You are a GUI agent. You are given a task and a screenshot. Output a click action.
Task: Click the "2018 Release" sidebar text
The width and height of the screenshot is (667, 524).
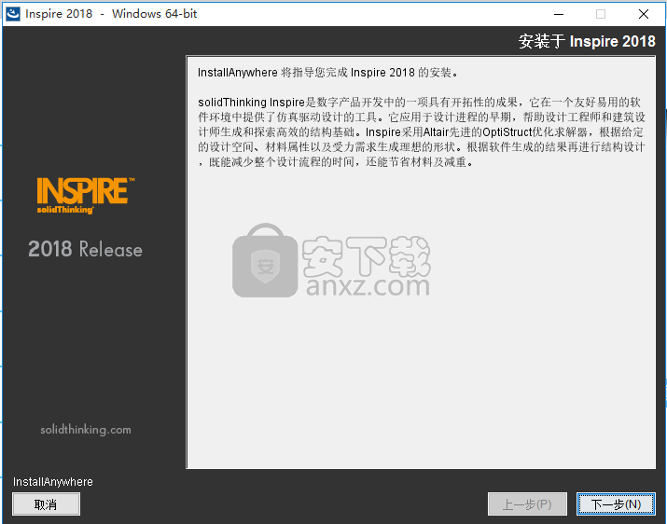click(x=85, y=250)
